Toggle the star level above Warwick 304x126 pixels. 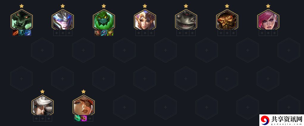pyautogui.click(x=21, y=6)
